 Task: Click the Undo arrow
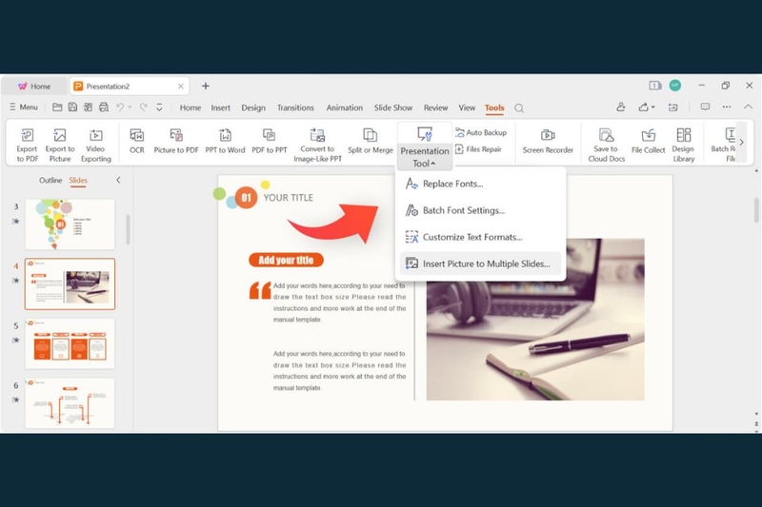coord(120,107)
